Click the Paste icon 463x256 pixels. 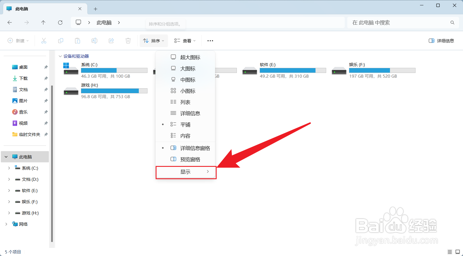pyautogui.click(x=78, y=41)
